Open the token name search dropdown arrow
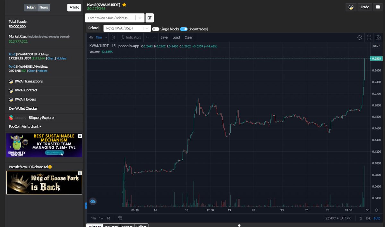385x227 pixels. coord(140,18)
